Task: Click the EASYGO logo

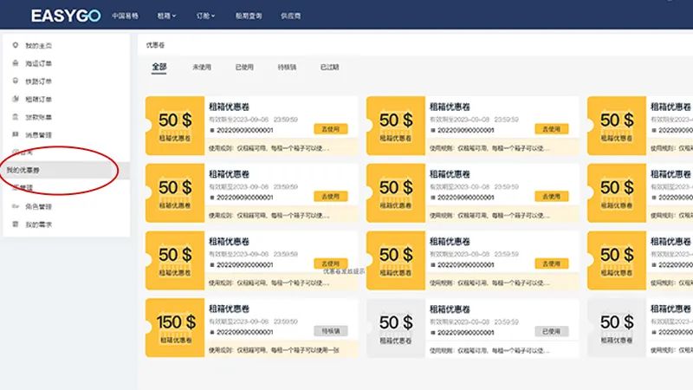Action: [x=65, y=16]
